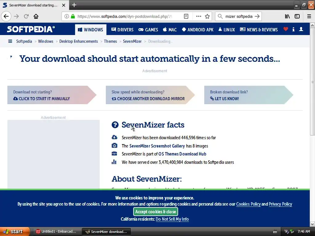Image resolution: width=315 pixels, height=236 pixels.
Task: Click the browser forward arrow
Action: tap(17, 17)
